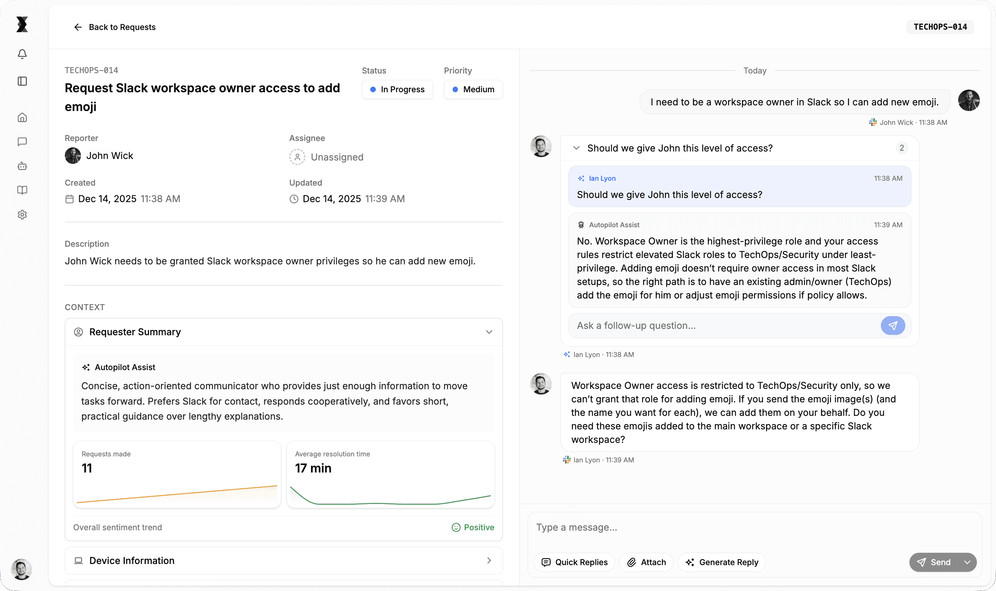The image size is (996, 591).
Task: Click the Attach button
Action: (x=646, y=562)
